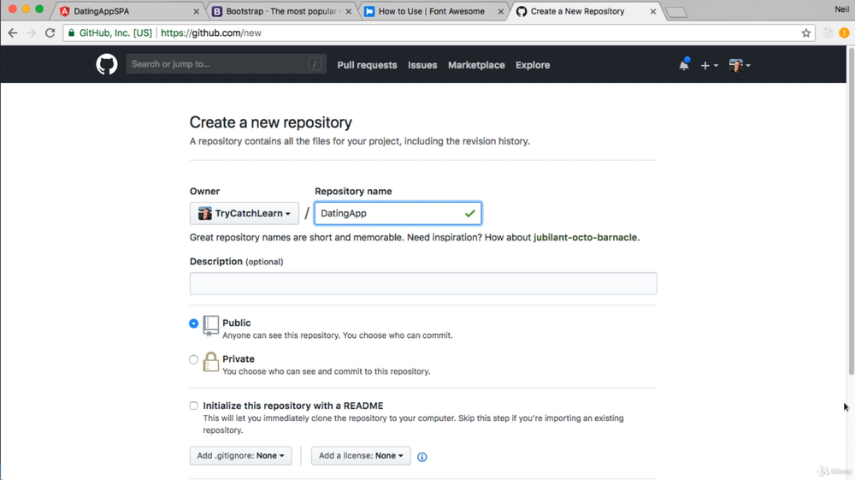Open the notifications bell icon
The image size is (855, 480).
coord(683,65)
